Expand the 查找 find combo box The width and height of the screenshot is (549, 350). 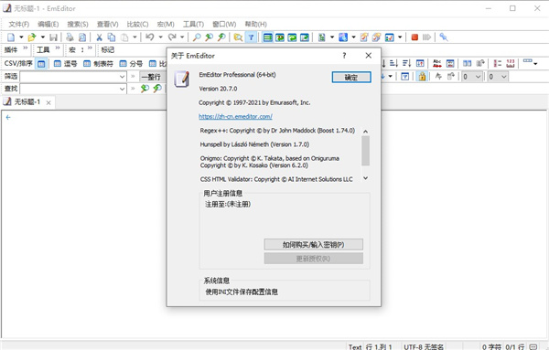coord(122,89)
